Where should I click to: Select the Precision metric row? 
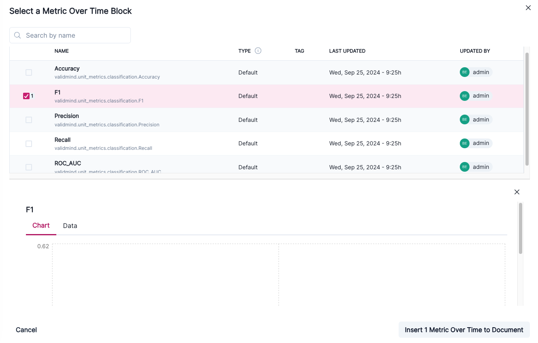162,119
